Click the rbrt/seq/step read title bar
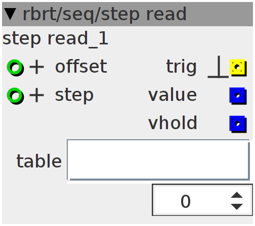 [x=127, y=14]
